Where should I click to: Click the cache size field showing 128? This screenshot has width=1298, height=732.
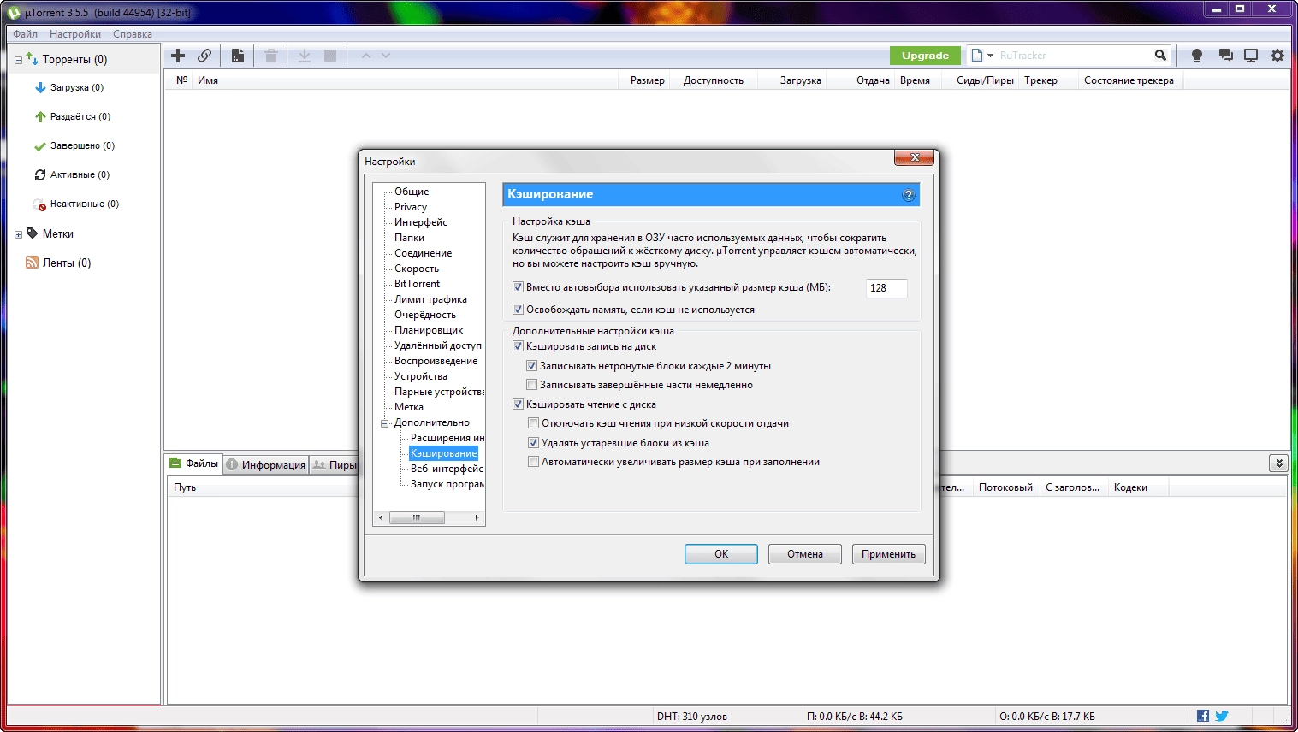886,288
